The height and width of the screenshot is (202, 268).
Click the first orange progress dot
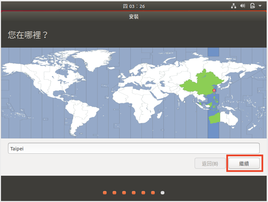pyautogui.click(x=105, y=193)
